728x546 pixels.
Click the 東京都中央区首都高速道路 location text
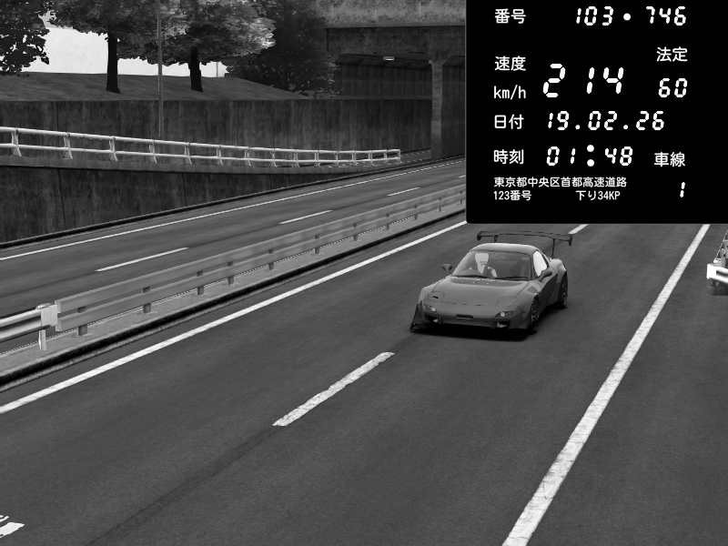tap(560, 182)
